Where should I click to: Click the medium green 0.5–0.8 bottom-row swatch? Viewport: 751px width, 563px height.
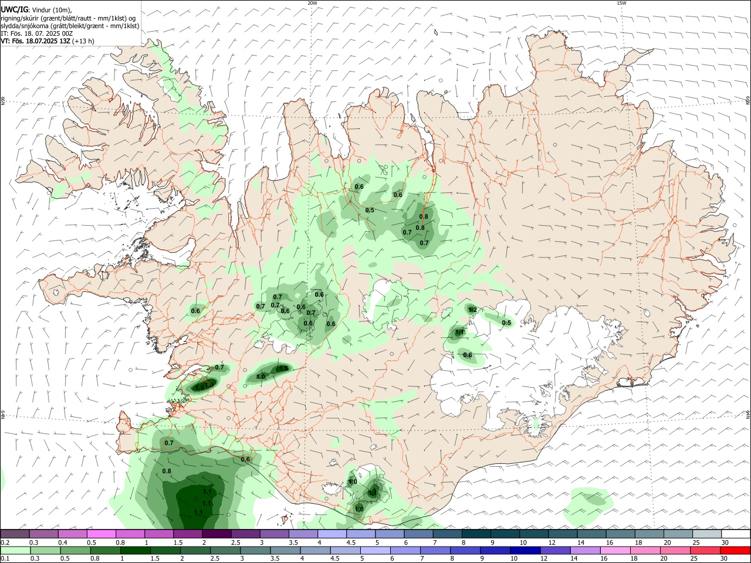point(76,550)
